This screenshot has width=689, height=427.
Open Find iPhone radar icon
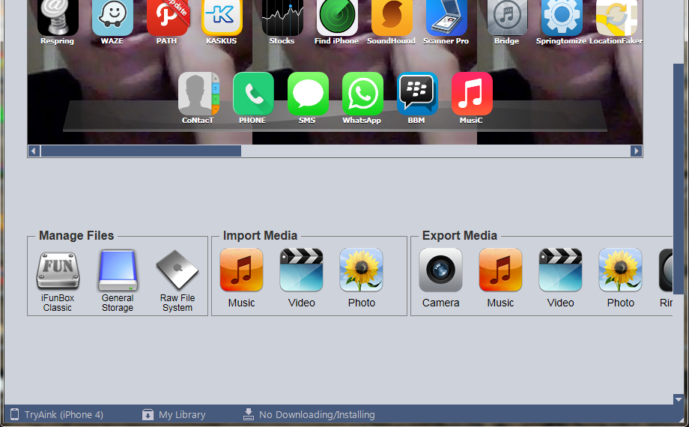point(337,17)
